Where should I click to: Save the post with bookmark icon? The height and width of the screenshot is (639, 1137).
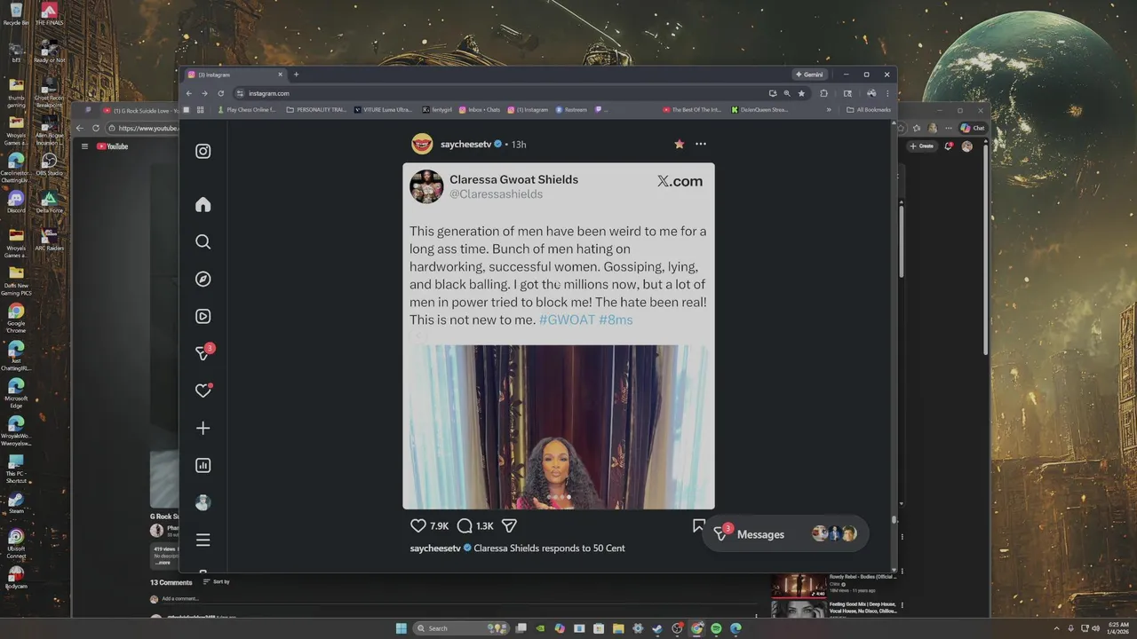tap(698, 525)
